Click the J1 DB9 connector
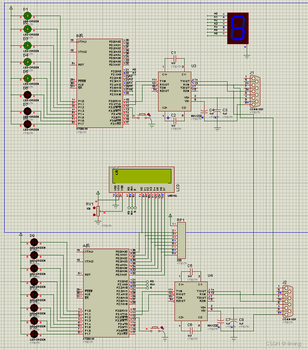Screen dimensions: 308x350 (255, 91)
